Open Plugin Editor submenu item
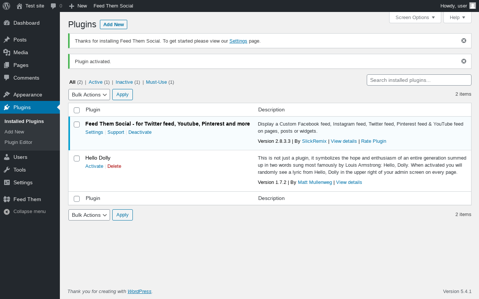The width and height of the screenshot is (479, 299). tap(18, 142)
